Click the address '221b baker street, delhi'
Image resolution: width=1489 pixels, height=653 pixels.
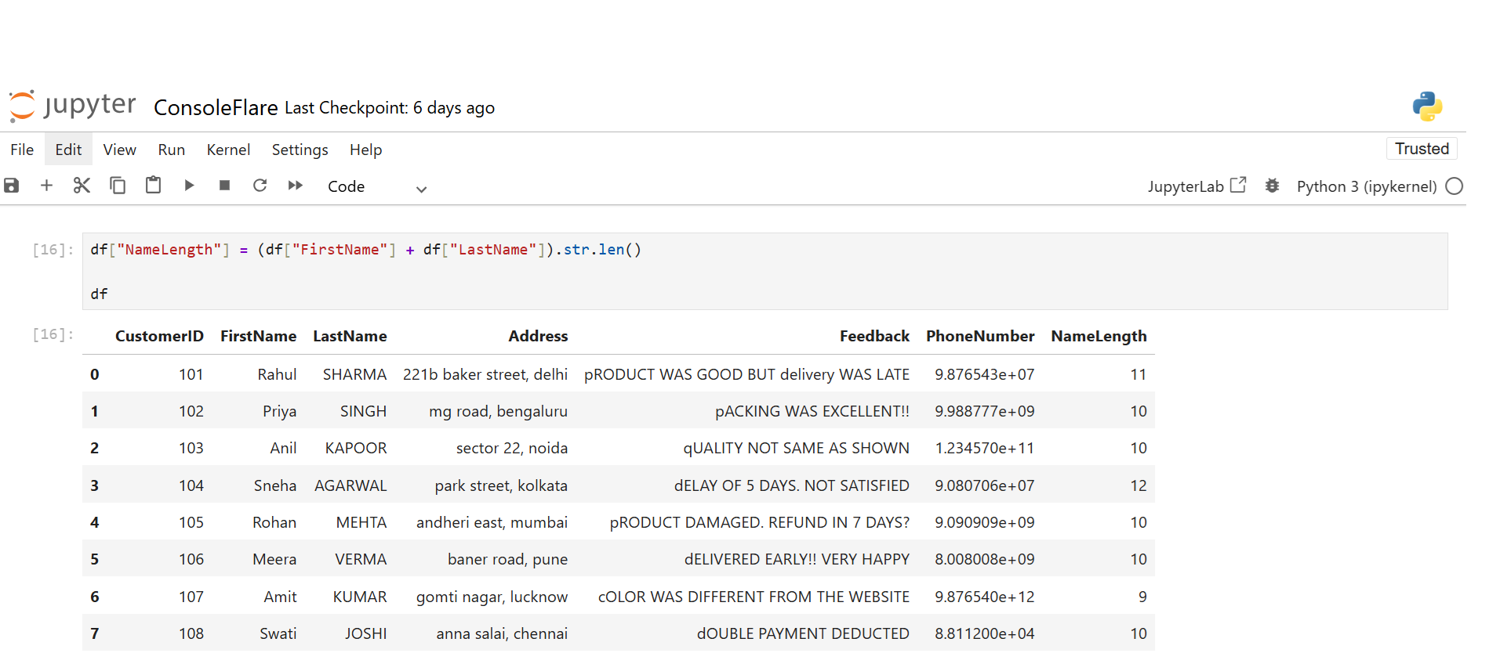[x=485, y=374]
